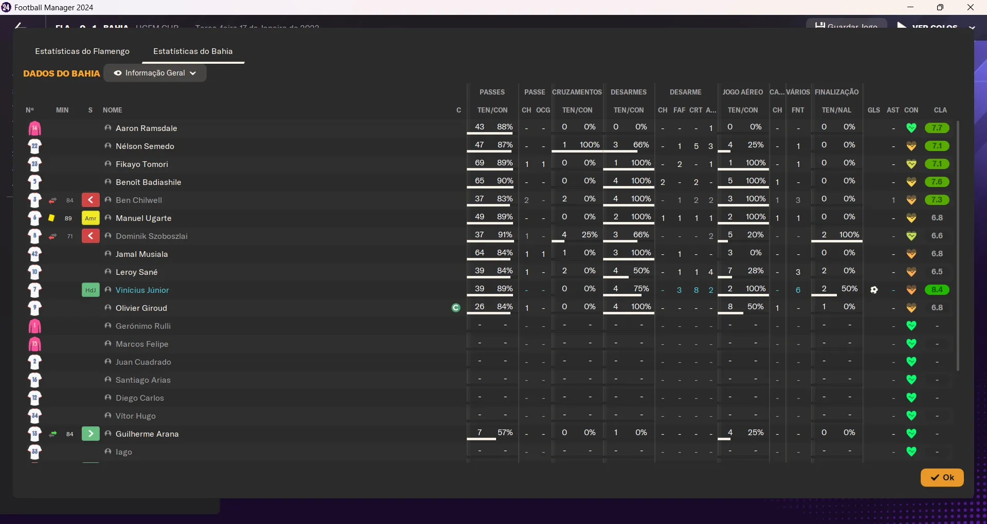Sort by the MIN column header
This screenshot has height=524, width=987.
[62, 110]
